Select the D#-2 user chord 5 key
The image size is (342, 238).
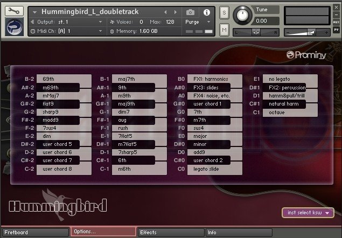[58, 144]
